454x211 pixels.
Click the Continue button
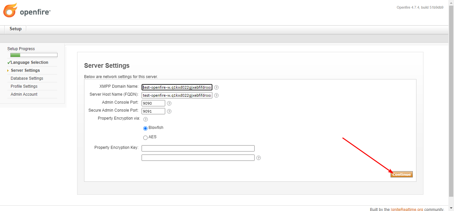[x=401, y=174]
